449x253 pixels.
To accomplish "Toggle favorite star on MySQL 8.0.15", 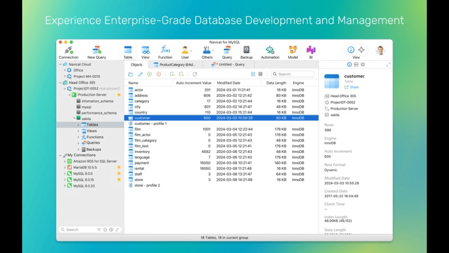I will [119, 180].
